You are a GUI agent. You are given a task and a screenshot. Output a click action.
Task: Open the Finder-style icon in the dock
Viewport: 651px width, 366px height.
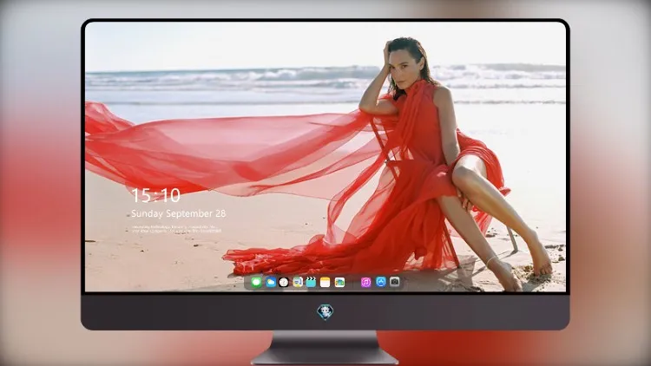pos(297,282)
